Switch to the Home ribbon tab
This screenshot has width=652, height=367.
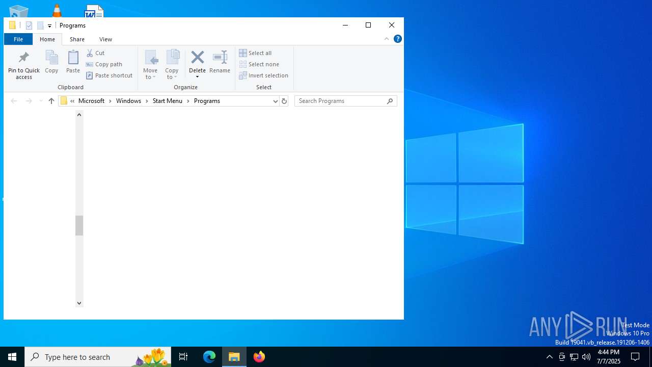click(47, 39)
